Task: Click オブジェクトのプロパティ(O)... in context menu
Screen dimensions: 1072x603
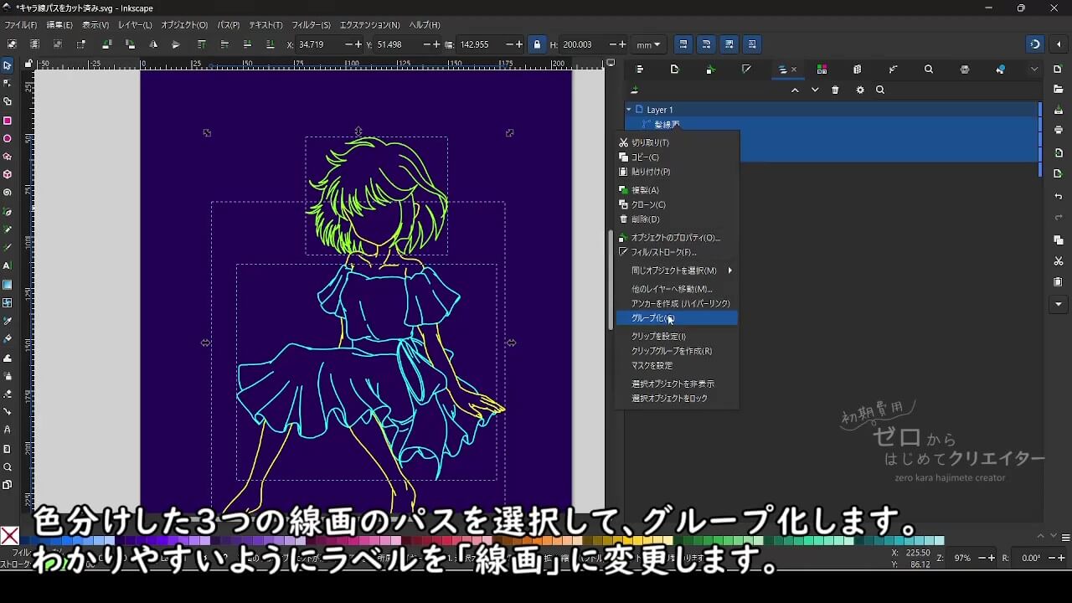Action: click(675, 238)
